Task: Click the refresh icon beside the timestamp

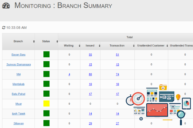Action: [4, 28]
